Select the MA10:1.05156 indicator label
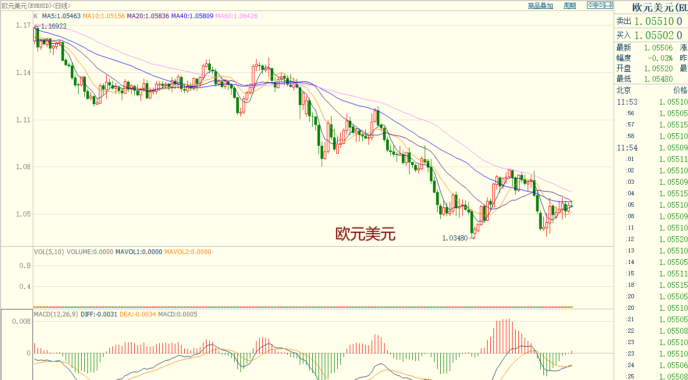The image size is (688, 380). click(104, 16)
